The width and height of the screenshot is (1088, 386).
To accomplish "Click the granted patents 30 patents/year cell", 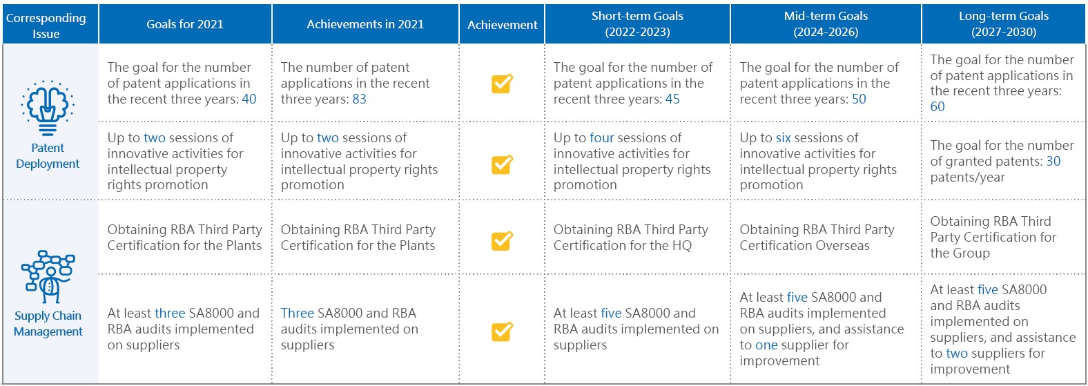I will point(1002,161).
